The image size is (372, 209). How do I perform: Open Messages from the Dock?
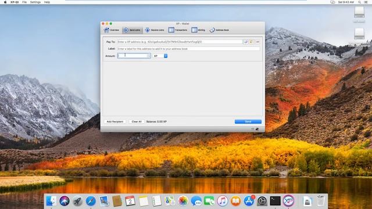coord(196,201)
